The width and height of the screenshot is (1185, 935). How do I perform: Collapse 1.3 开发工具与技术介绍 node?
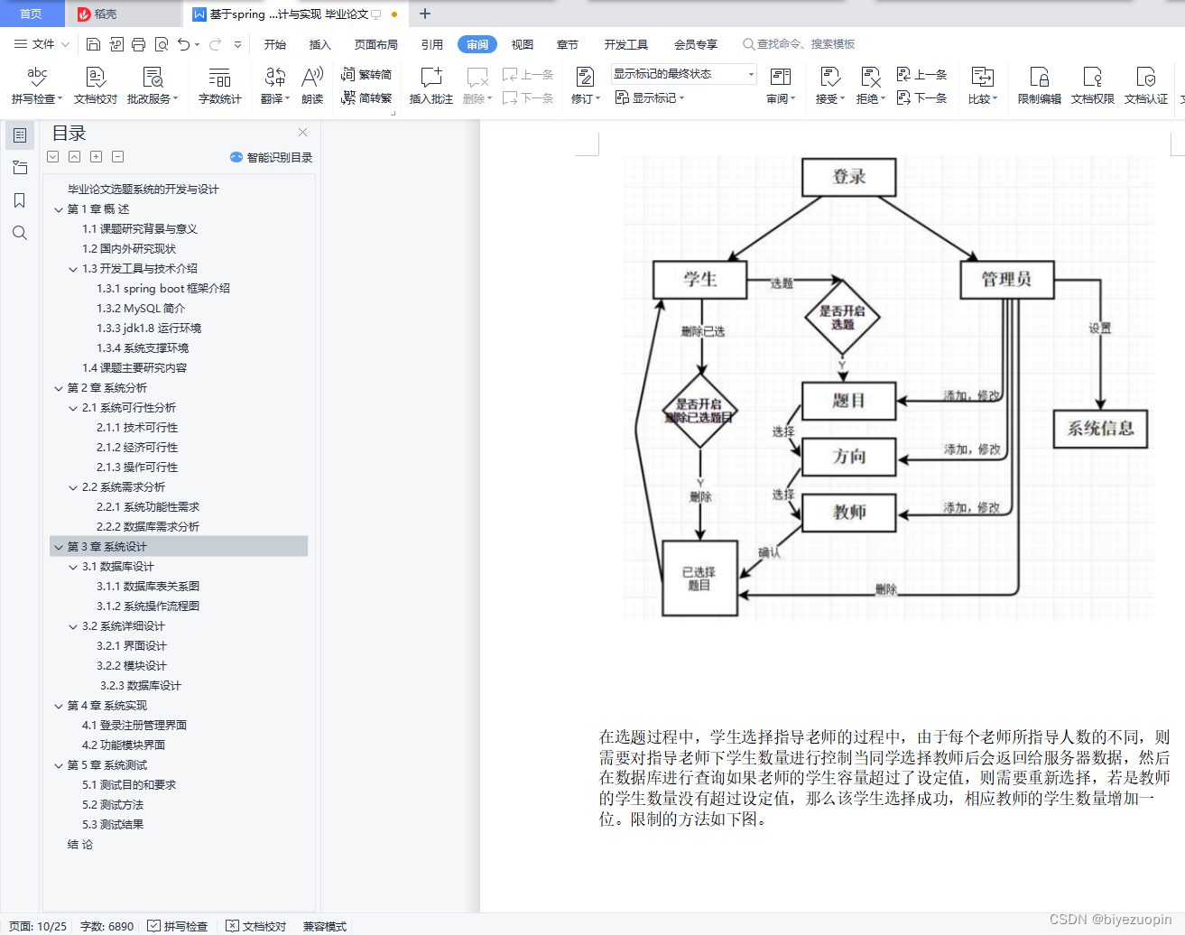(x=73, y=269)
